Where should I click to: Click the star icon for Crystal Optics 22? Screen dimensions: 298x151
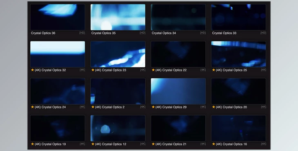(x=153, y=70)
